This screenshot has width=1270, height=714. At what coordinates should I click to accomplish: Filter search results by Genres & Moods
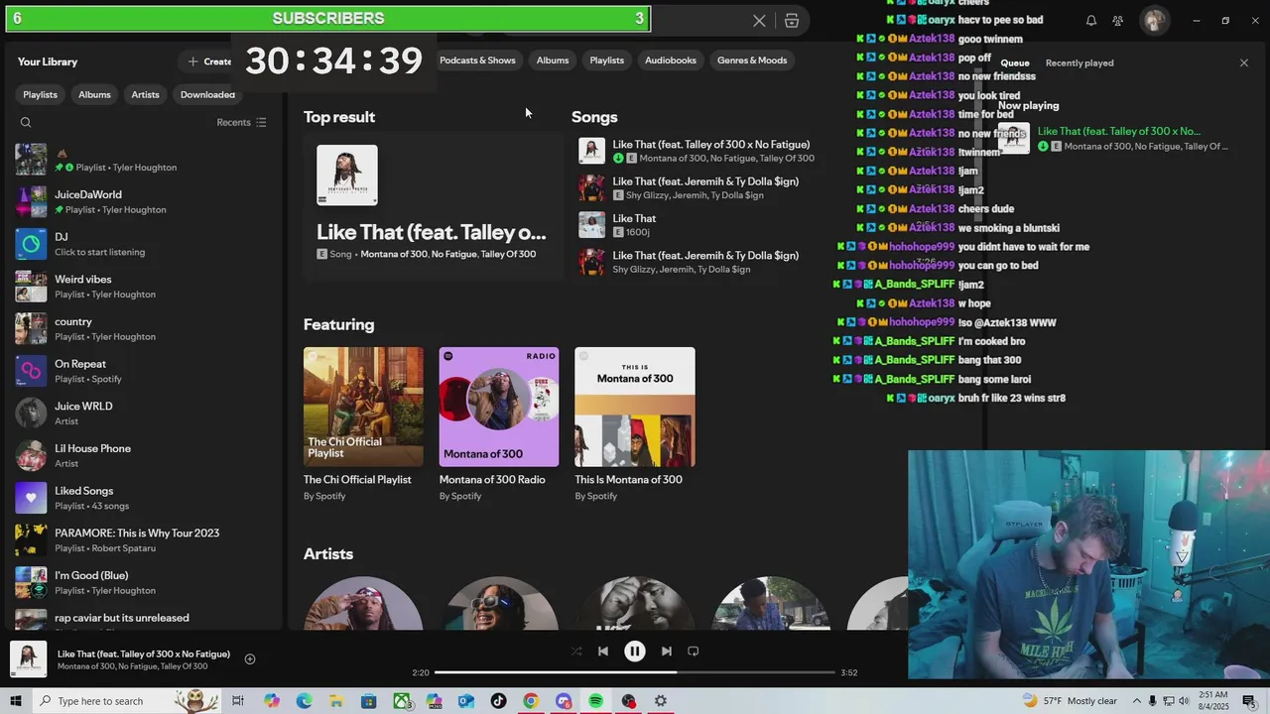pyautogui.click(x=752, y=60)
